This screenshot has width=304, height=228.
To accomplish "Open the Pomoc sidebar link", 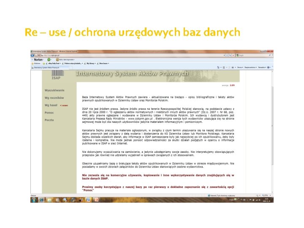I will click(49, 113).
